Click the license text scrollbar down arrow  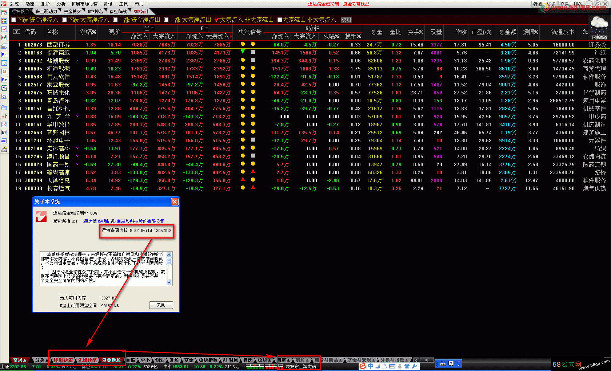(169, 282)
